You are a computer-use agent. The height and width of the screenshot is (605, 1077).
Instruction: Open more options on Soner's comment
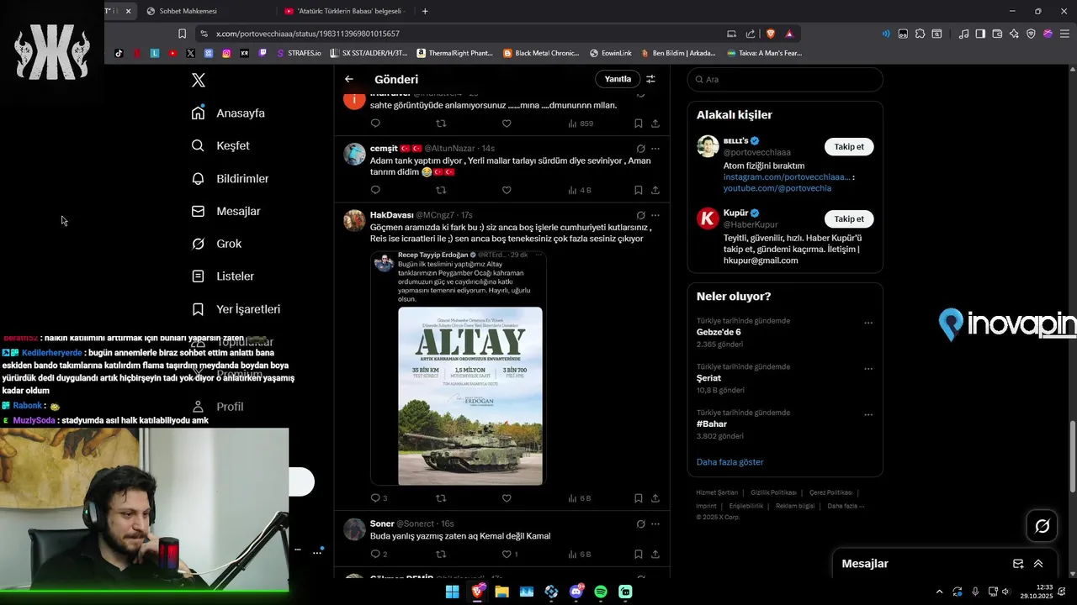[x=655, y=524]
